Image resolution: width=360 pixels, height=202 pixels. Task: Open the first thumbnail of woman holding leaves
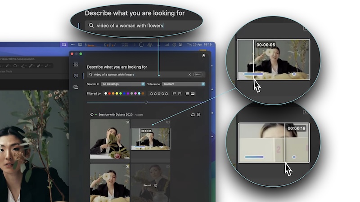click(110, 139)
